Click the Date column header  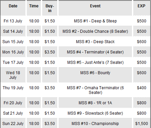(x=13, y=6)
